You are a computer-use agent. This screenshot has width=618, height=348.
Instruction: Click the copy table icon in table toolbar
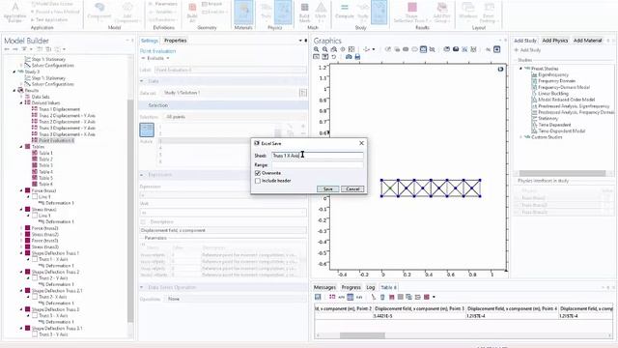coord(408,297)
